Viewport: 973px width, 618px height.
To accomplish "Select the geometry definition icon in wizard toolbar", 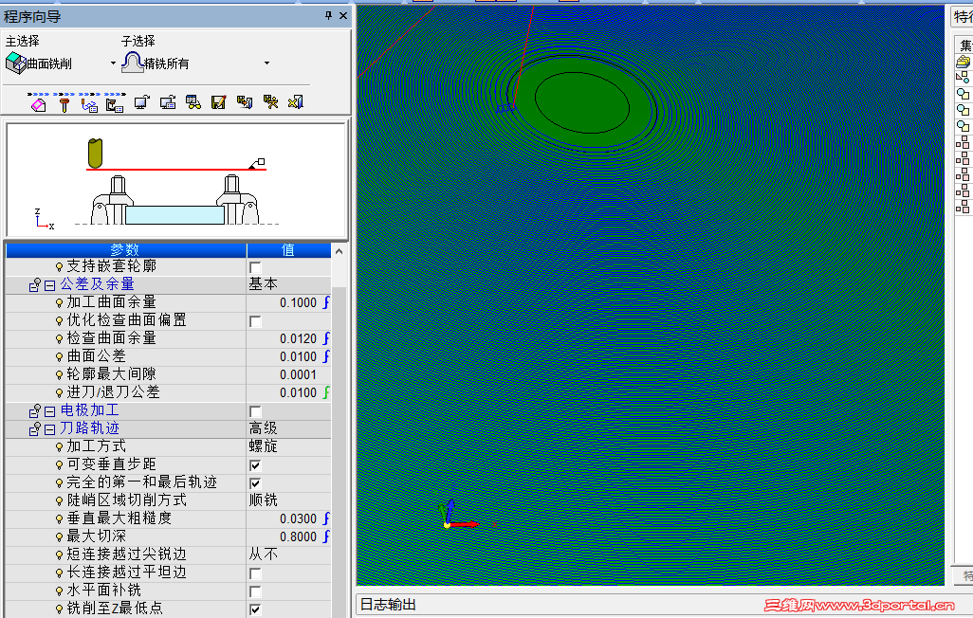I will pos(38,102).
